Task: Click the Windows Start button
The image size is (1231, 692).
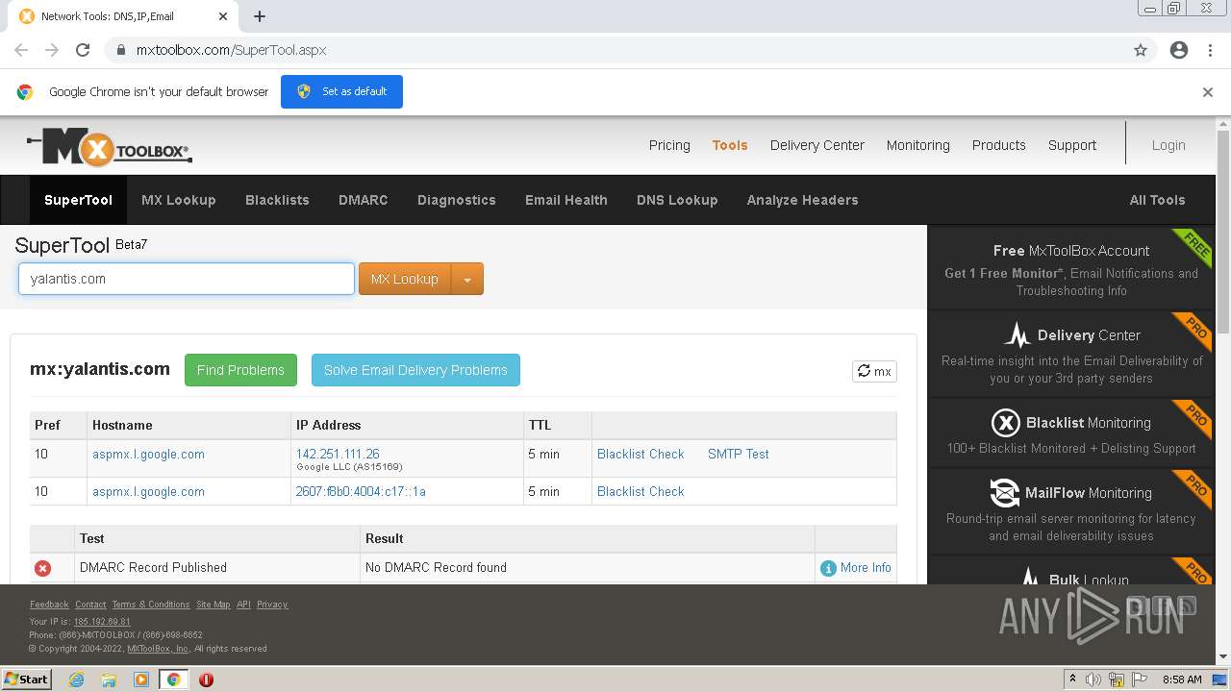Action: 26,679
